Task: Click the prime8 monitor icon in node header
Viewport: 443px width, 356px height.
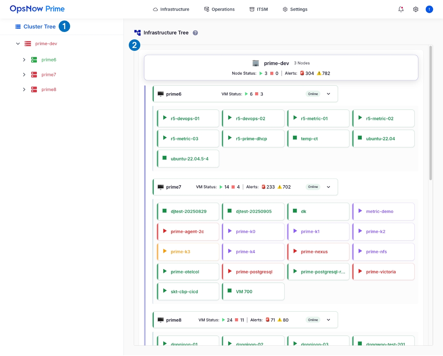Action: tap(160, 320)
